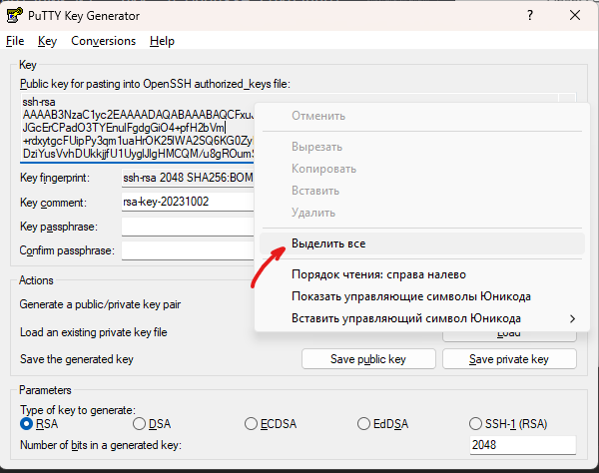
Task: Select ECDSA key type radio button
Action: tap(252, 424)
